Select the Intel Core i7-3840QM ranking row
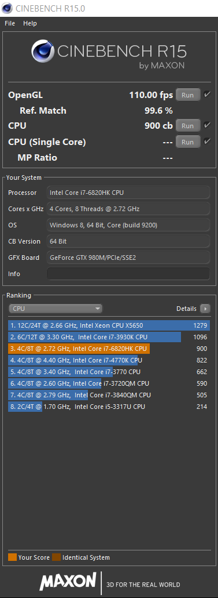This screenshot has width=218, height=598. [109, 395]
